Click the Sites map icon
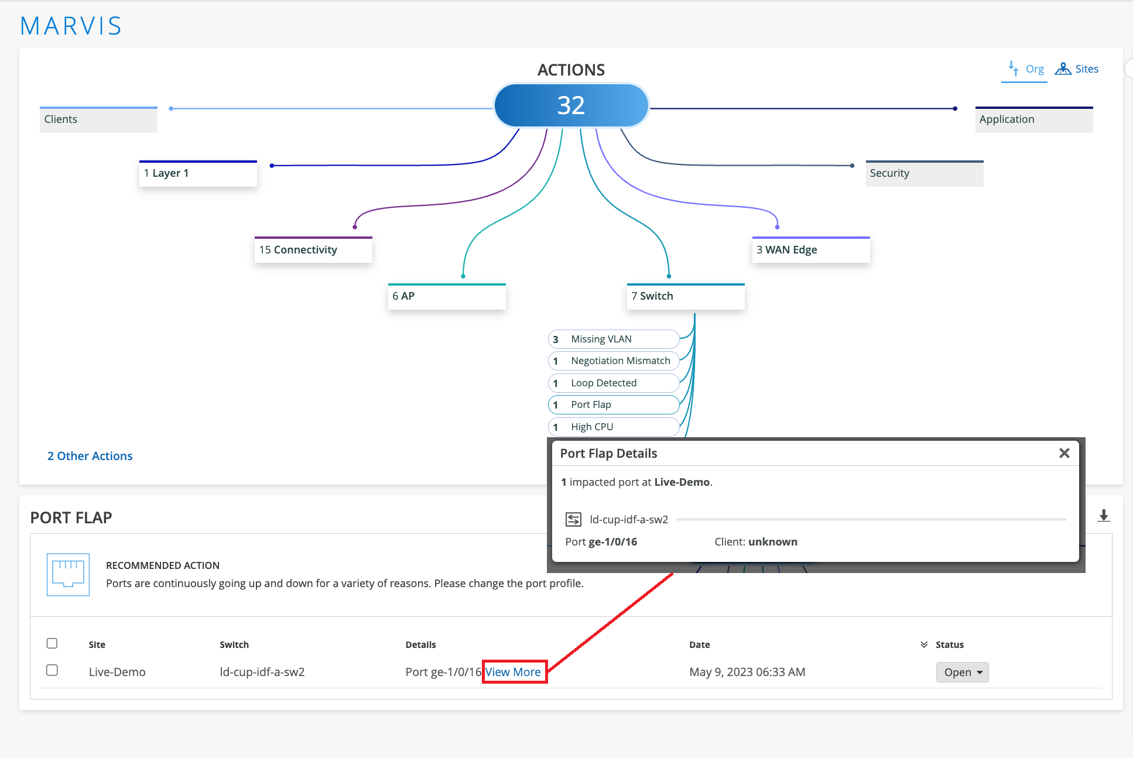Image resolution: width=1133 pixels, height=758 pixels. click(1063, 68)
